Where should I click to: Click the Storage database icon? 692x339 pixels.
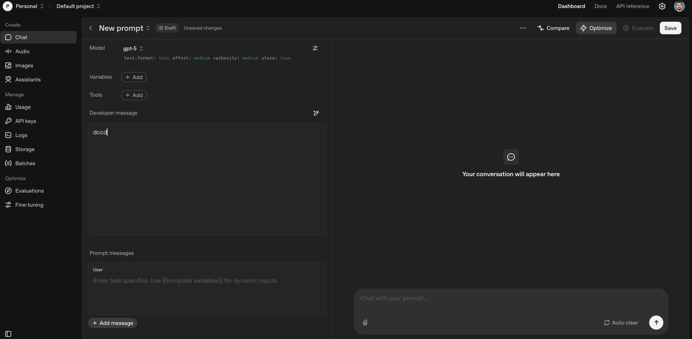click(8, 149)
